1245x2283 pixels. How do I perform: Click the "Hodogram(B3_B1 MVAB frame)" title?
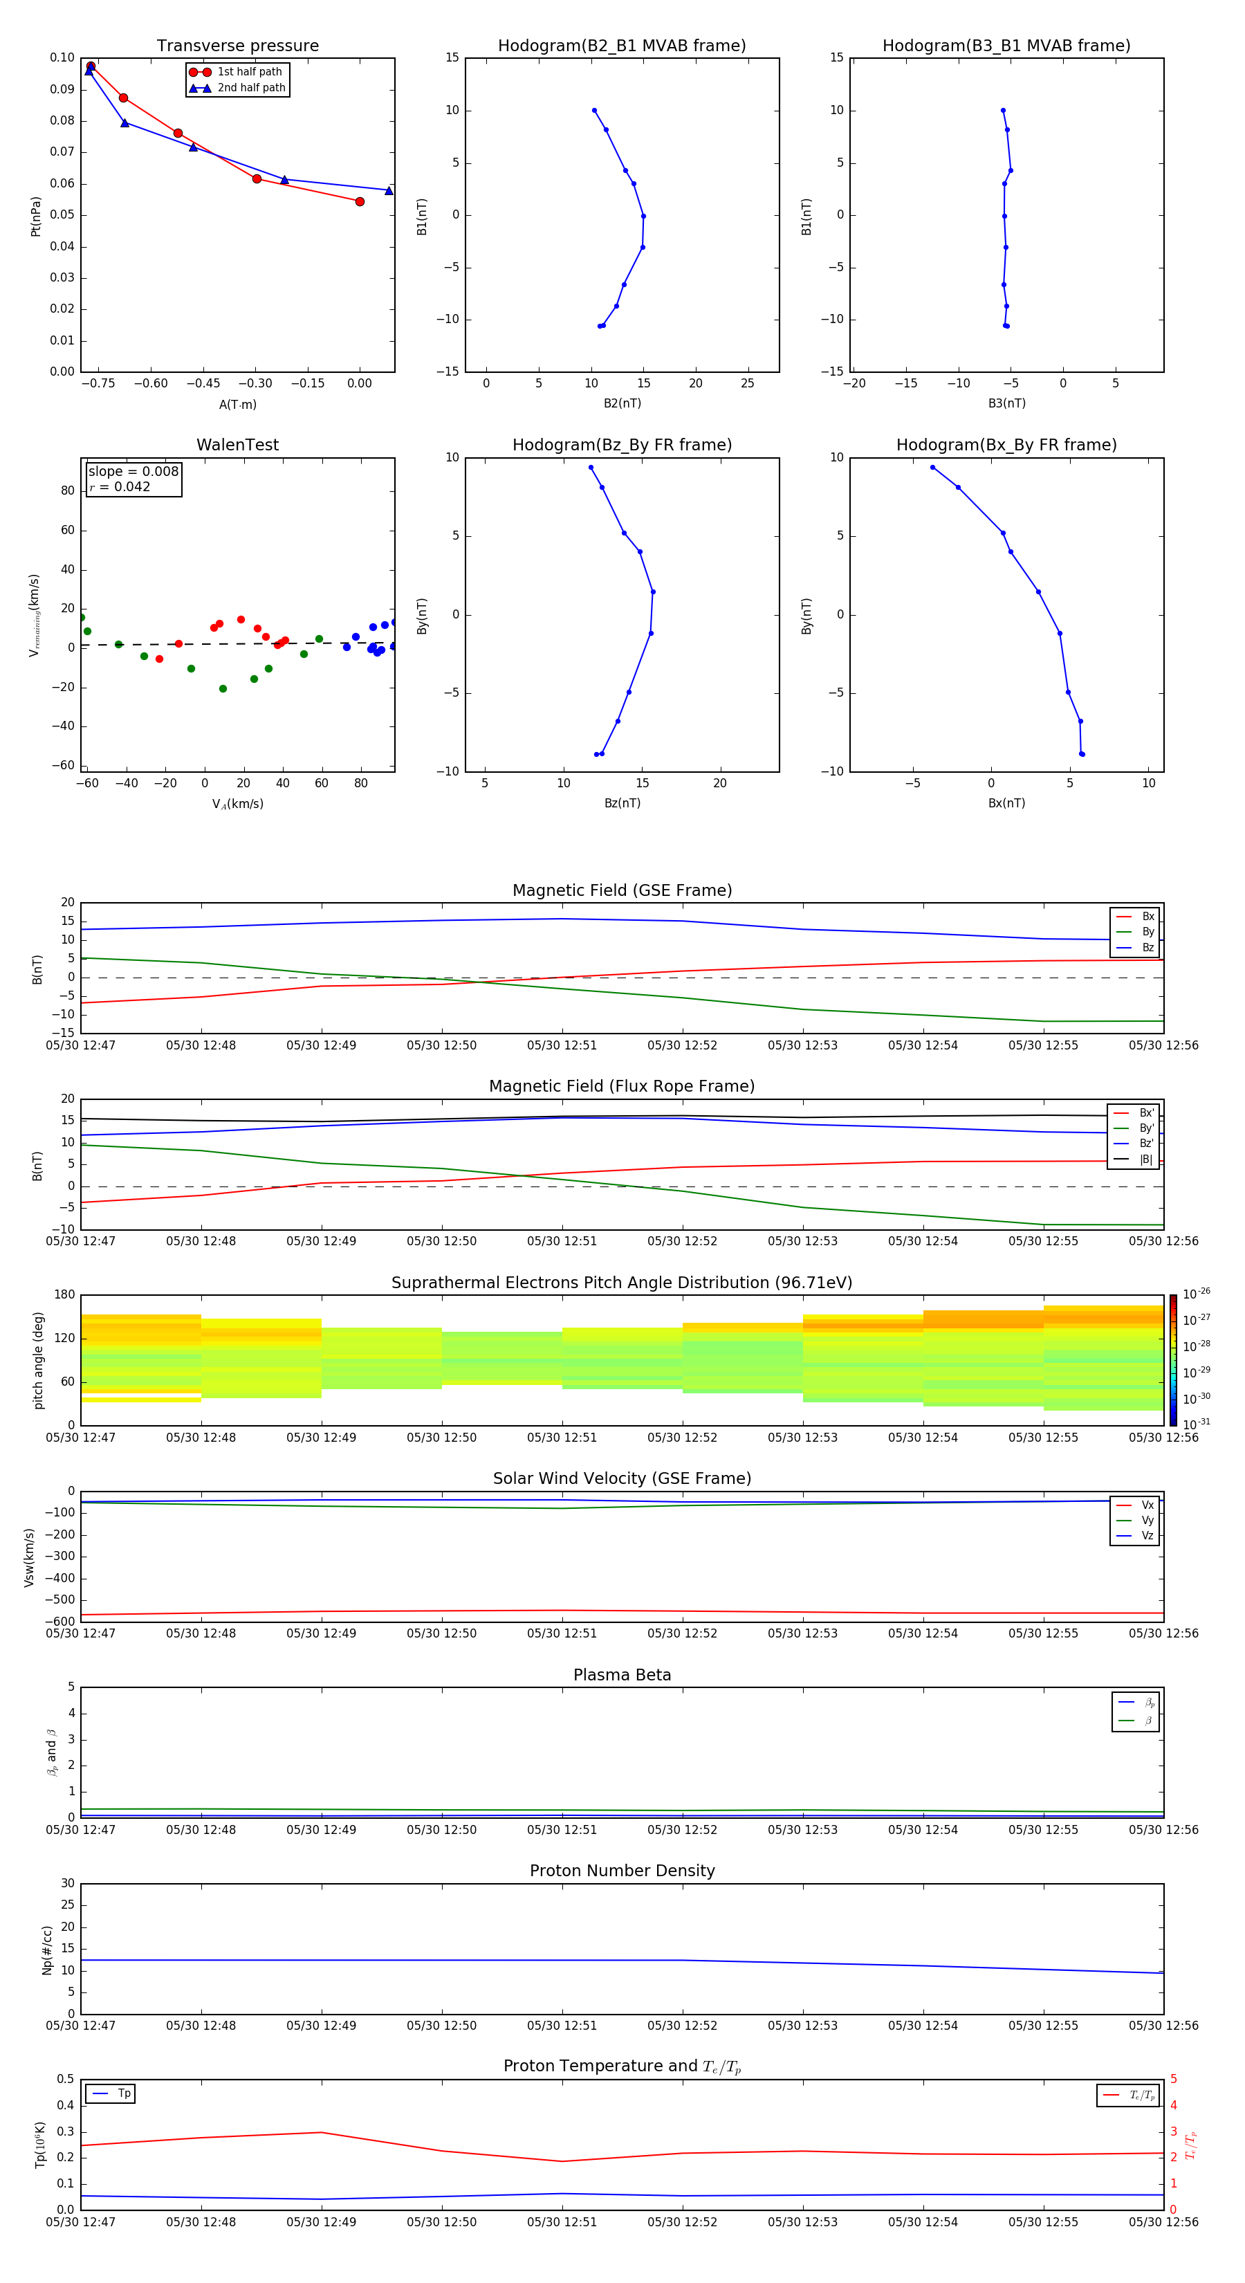coord(1006,46)
